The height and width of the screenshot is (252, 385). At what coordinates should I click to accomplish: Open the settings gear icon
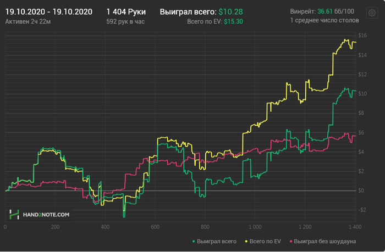point(372,13)
